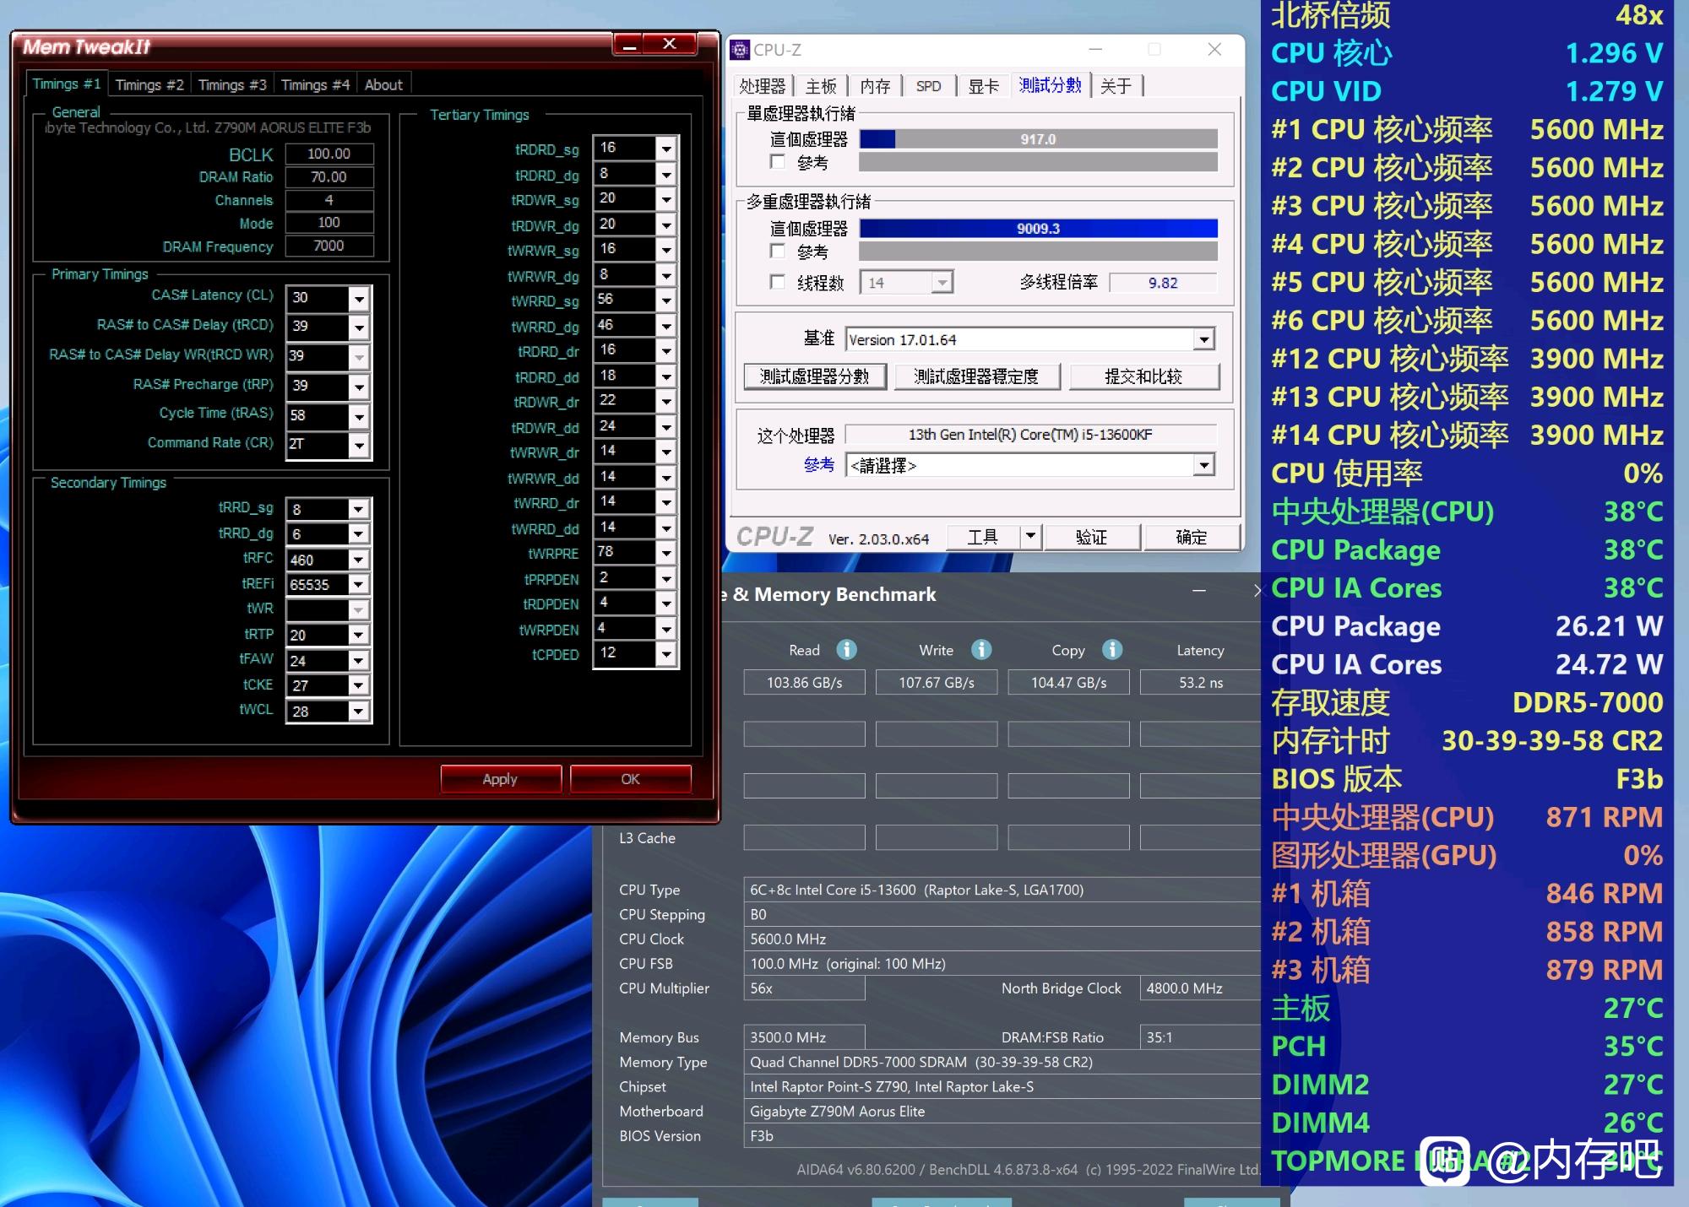
Task: Switch to Timings #1 tab
Action: click(x=66, y=84)
